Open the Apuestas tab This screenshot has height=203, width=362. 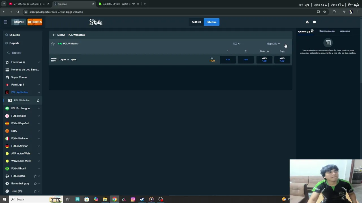coord(345,31)
